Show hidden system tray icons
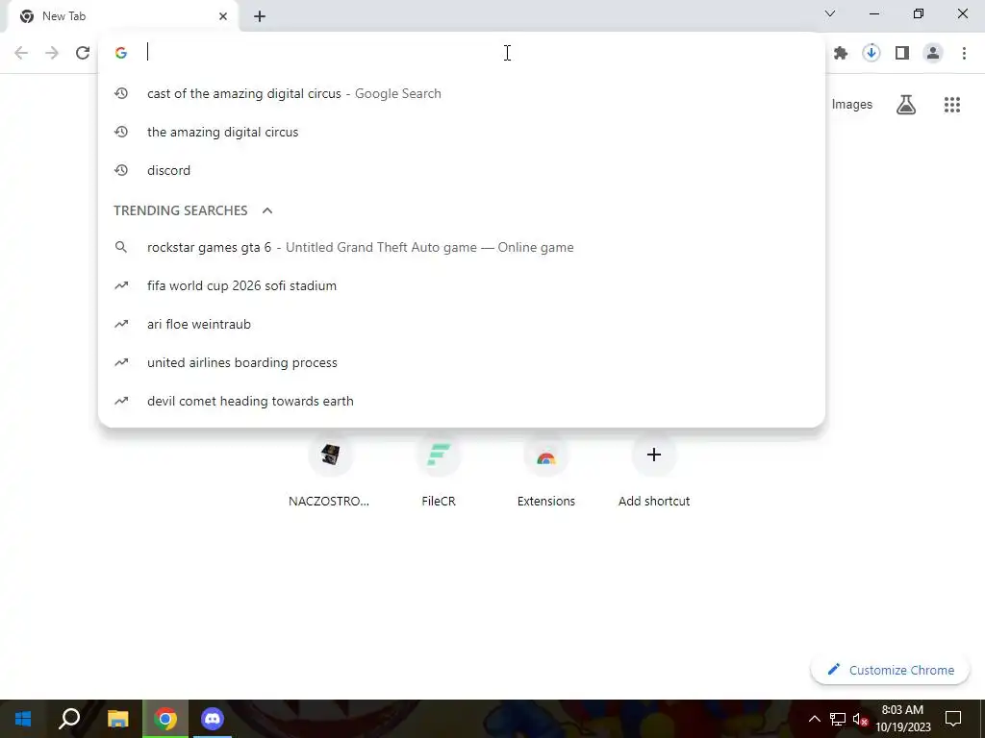The width and height of the screenshot is (985, 738). click(x=814, y=719)
